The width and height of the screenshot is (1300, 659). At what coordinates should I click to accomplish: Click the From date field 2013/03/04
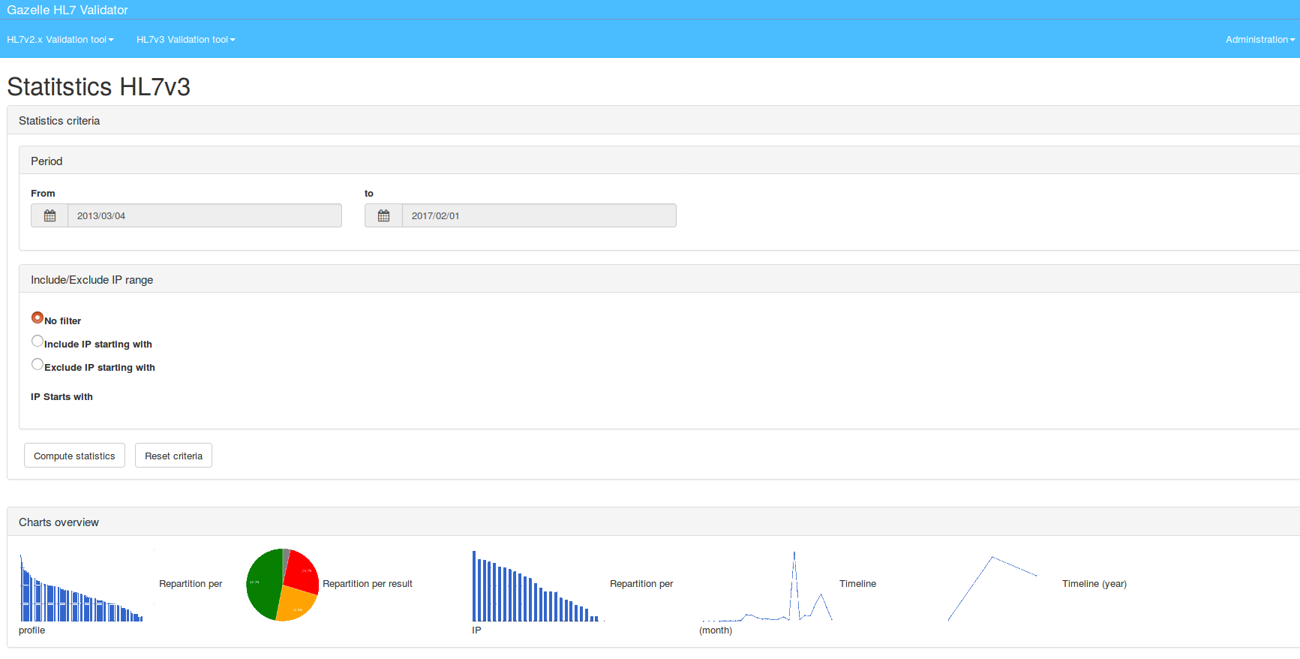pyautogui.click(x=204, y=216)
